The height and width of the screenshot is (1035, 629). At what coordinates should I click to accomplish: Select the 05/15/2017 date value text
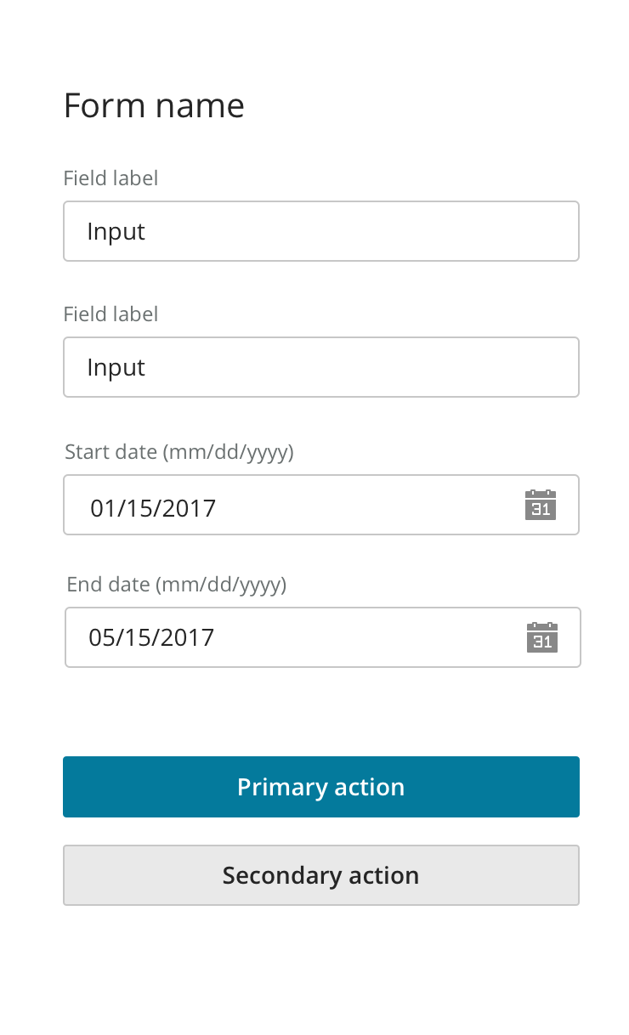[x=151, y=637]
